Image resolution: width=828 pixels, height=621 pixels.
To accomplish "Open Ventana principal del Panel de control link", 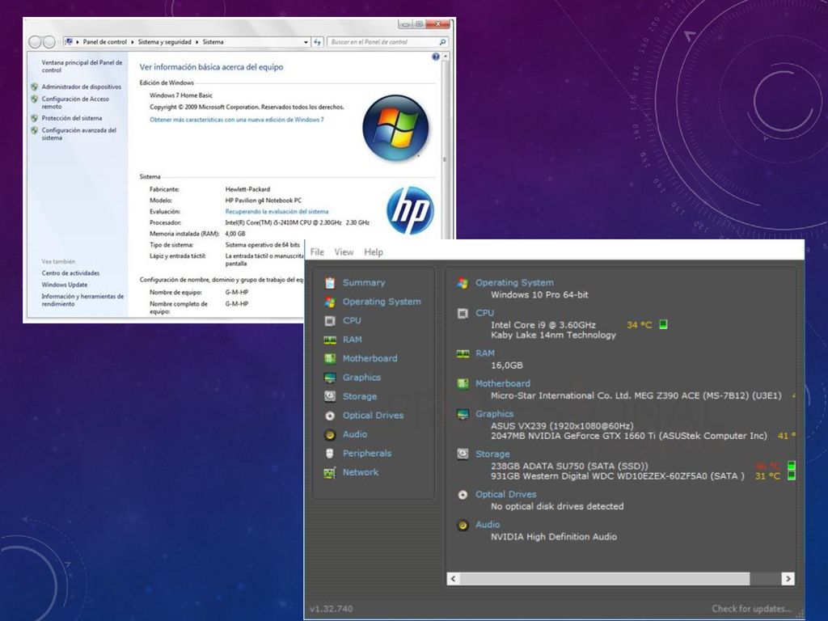I will coord(82,66).
